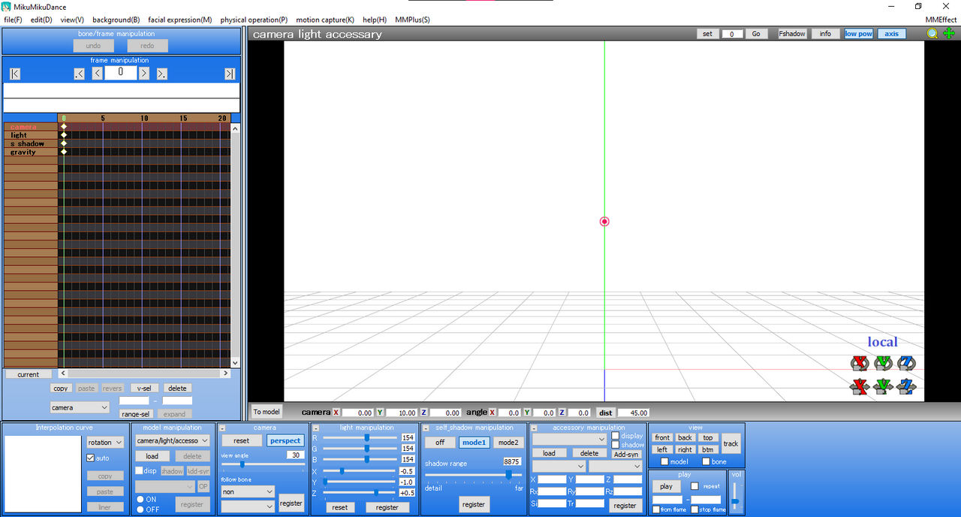Image resolution: width=961 pixels, height=517 pixels.
Task: Adjust the shadow range slider
Action: [x=509, y=474]
